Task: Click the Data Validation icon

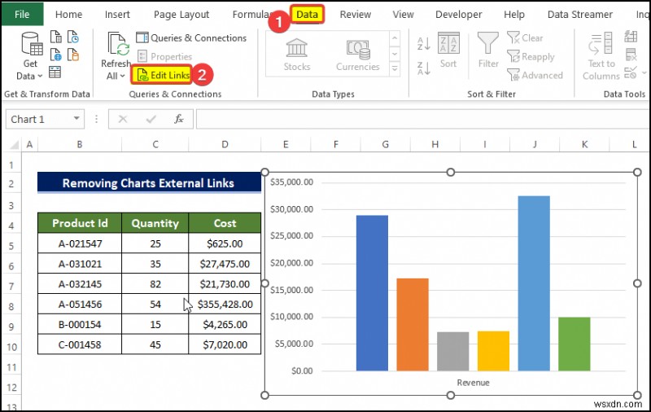Action: [630, 72]
